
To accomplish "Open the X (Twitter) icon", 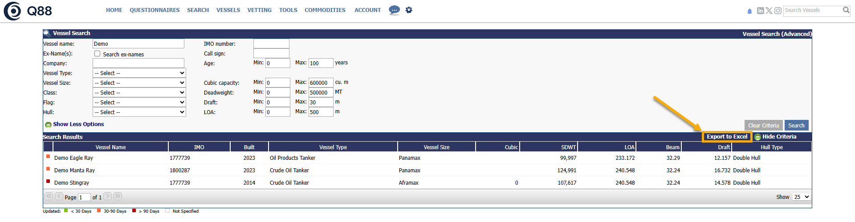I will click(x=769, y=11).
